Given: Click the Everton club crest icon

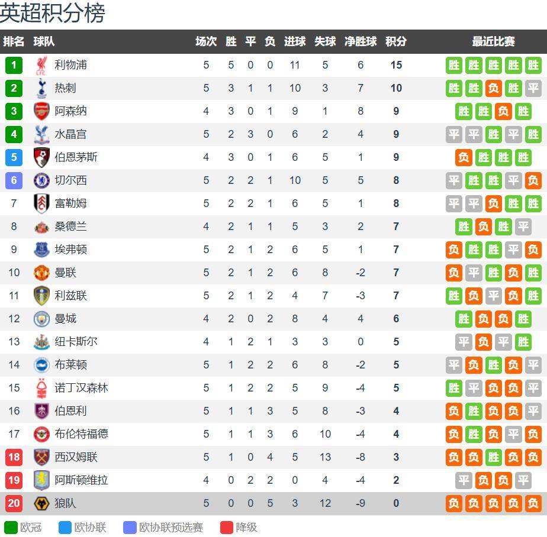Looking at the screenshot, I should pos(41,250).
